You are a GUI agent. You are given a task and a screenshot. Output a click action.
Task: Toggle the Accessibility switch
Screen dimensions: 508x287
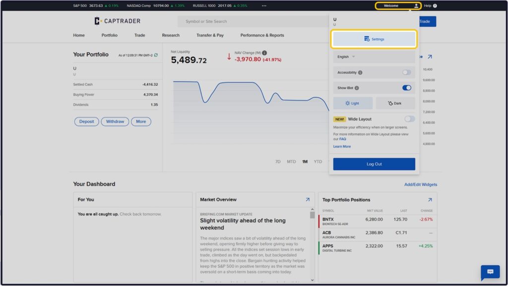[x=407, y=72]
